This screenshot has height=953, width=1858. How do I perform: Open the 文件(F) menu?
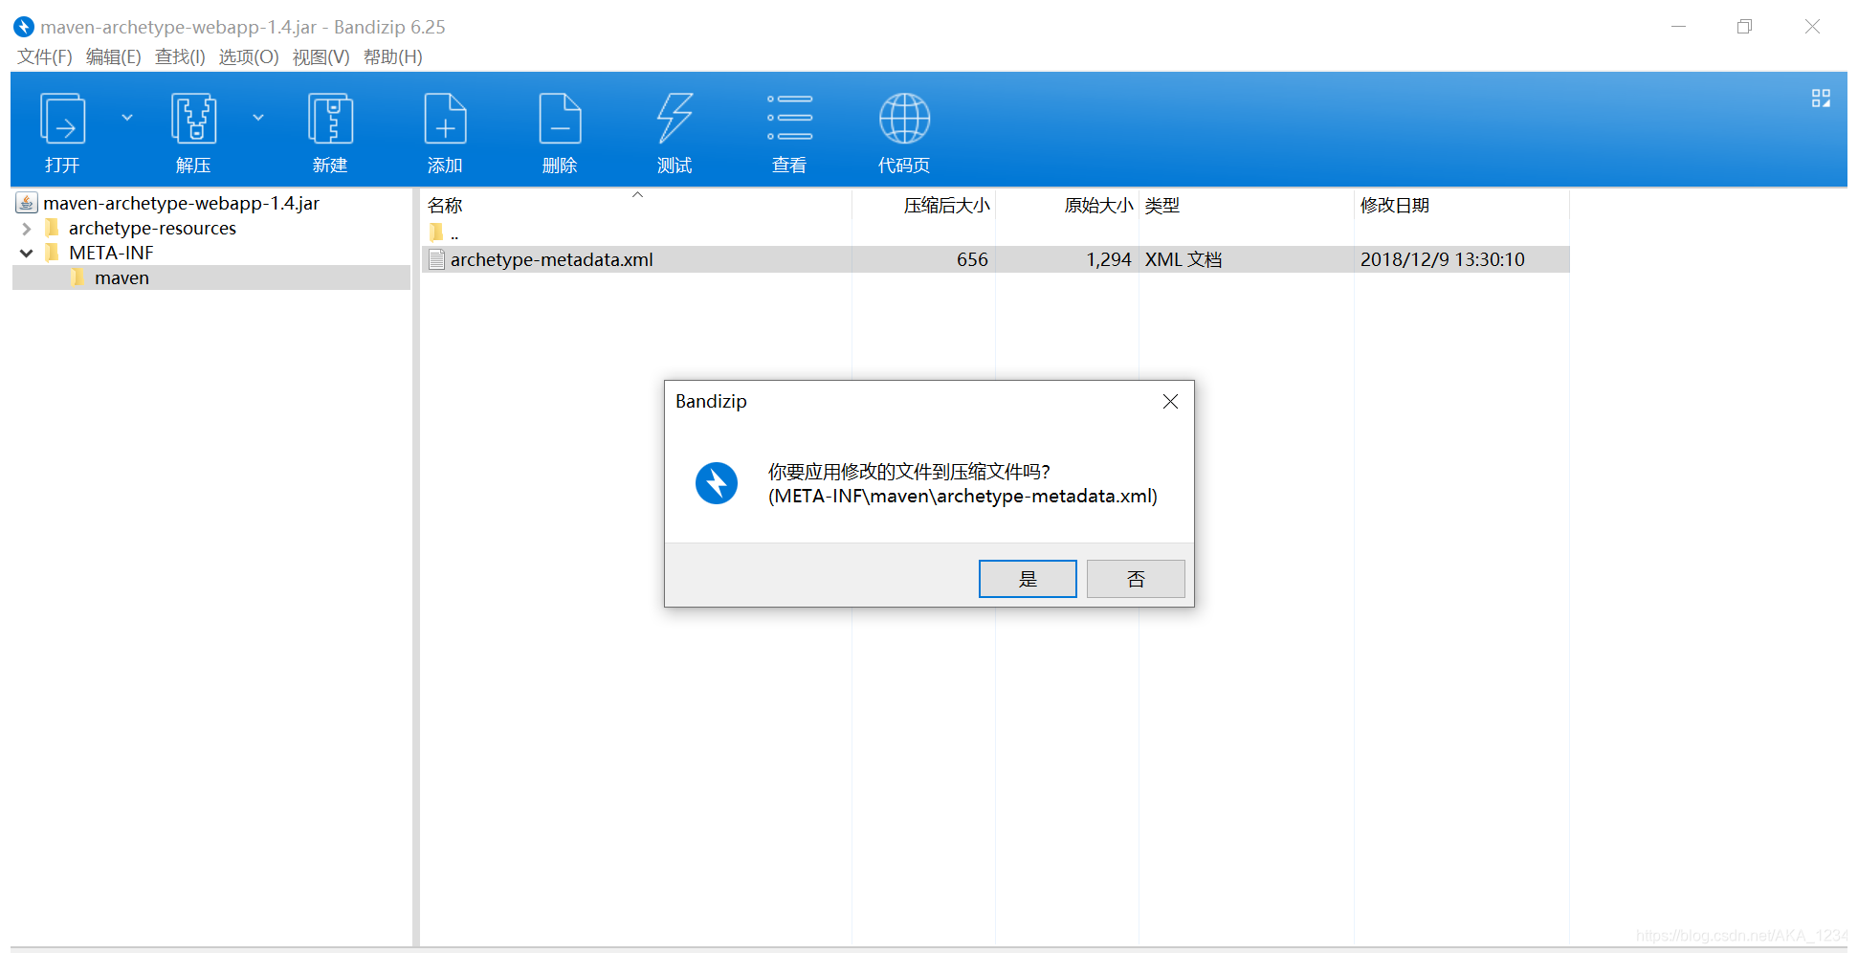point(45,56)
